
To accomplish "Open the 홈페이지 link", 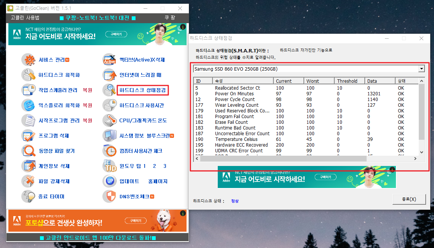I will pos(158,181).
